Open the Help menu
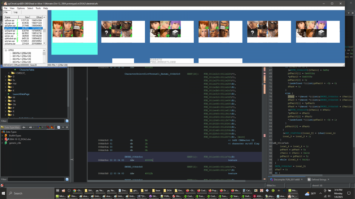355x199 pixels. 46,8
